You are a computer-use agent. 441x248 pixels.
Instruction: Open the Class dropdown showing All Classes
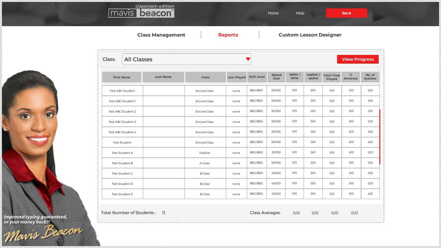[x=187, y=59]
